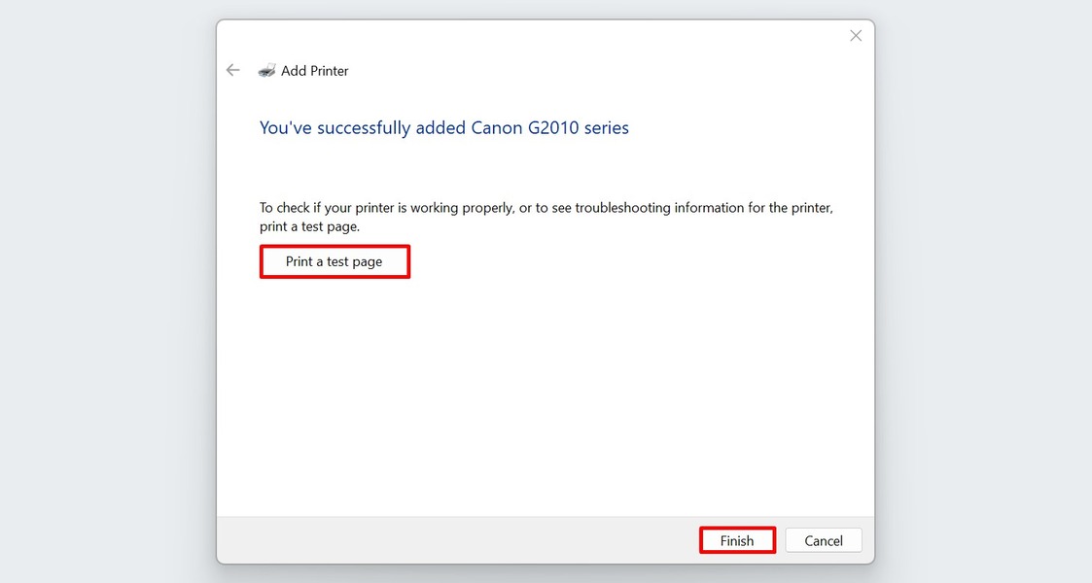
Task: Click the Canon G2010 series success banner
Action: click(443, 127)
